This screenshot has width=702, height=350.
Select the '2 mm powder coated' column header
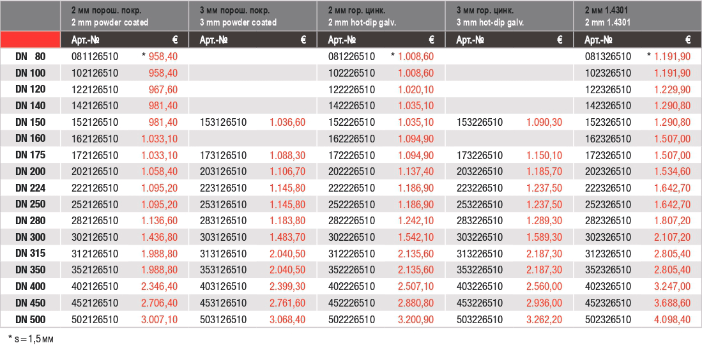click(125, 16)
